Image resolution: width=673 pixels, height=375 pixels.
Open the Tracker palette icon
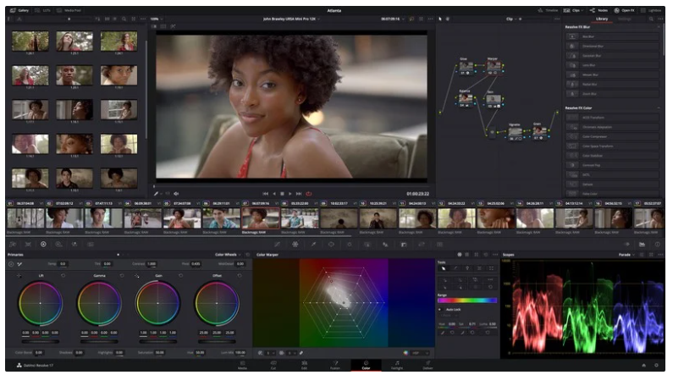coord(350,244)
